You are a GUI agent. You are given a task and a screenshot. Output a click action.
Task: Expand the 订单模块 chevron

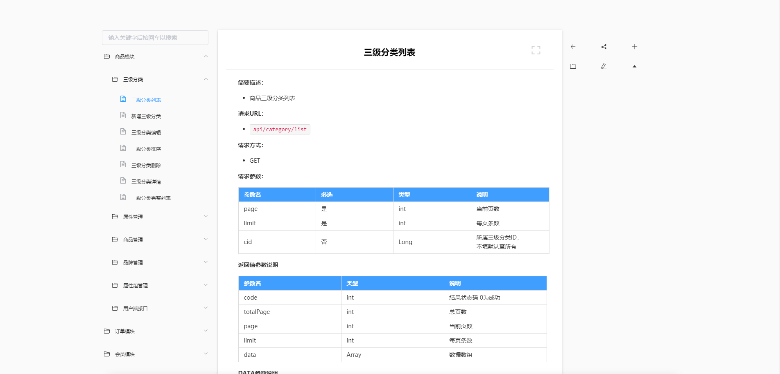tap(206, 331)
